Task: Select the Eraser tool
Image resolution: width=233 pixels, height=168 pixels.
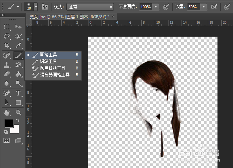Action: [7, 74]
